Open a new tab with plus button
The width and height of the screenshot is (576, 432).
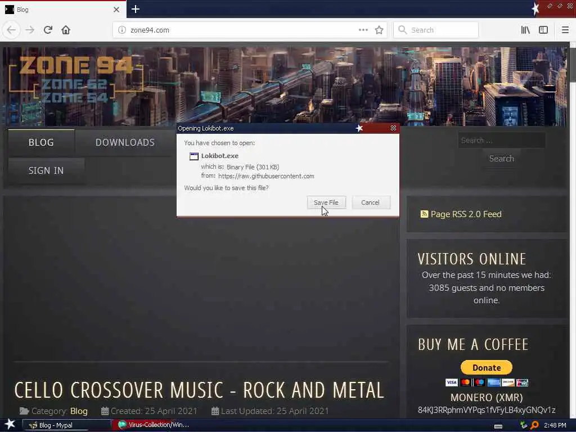135,9
